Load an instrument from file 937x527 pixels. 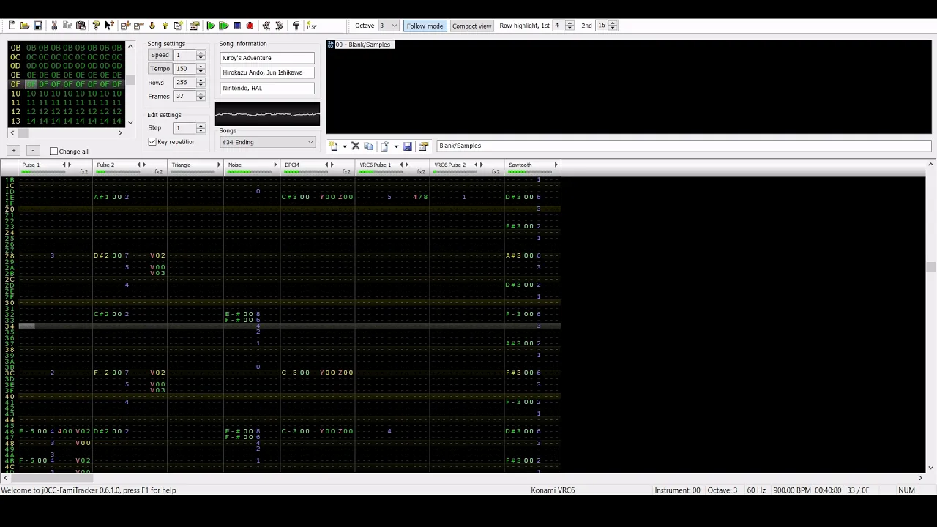coord(384,146)
